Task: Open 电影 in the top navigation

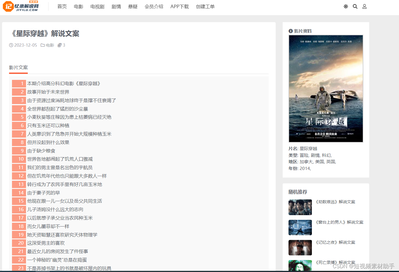Action: pos(78,6)
